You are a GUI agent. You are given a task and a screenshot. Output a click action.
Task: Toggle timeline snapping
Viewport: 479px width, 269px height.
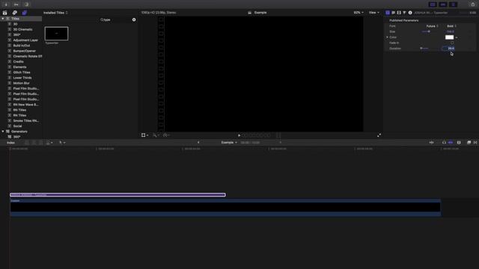click(451, 143)
